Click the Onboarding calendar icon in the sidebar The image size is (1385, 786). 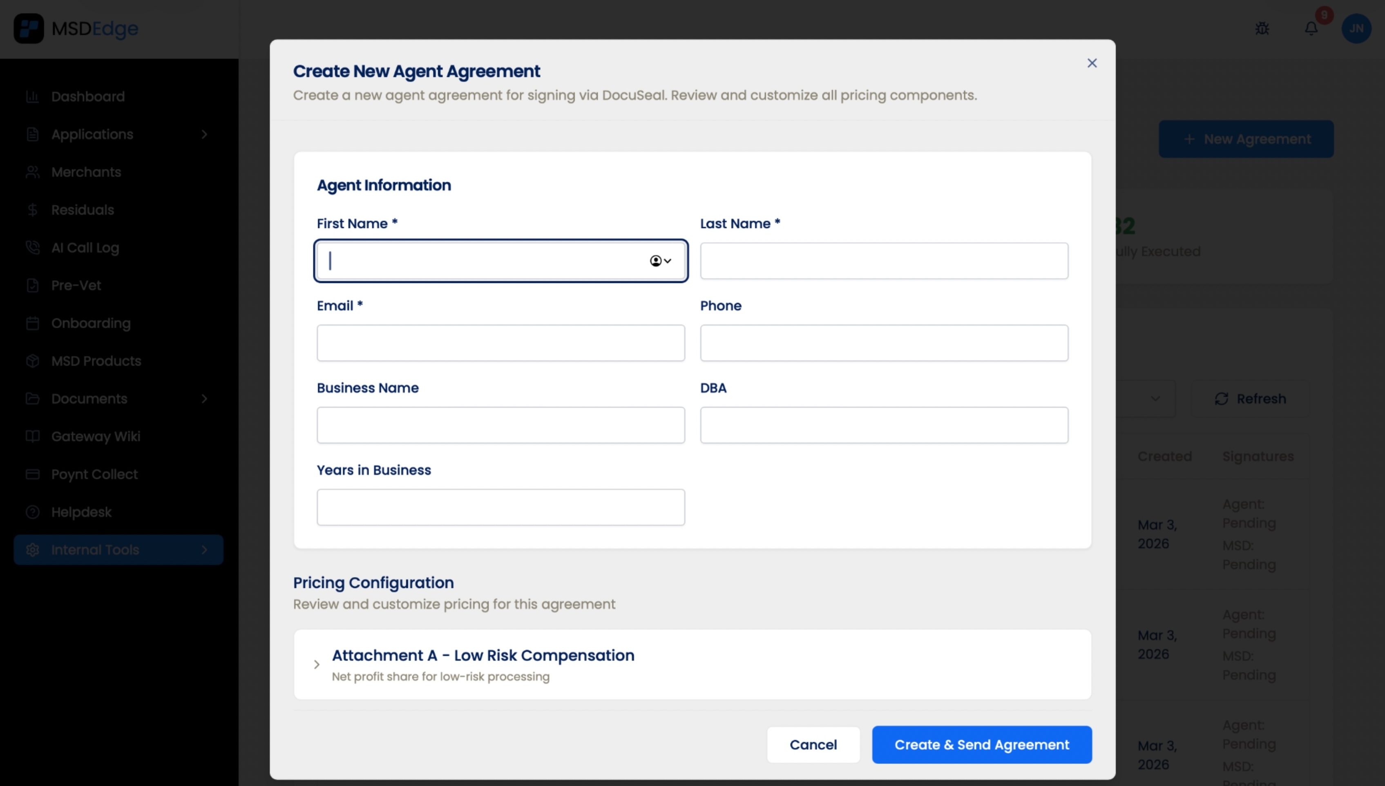point(32,324)
